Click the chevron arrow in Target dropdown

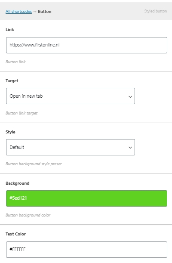(x=130, y=96)
